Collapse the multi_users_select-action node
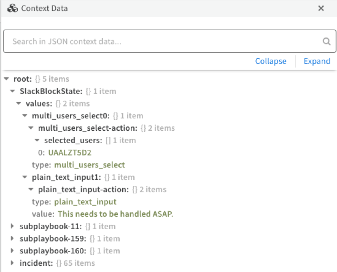Screen dimensions: 337x272 tap(31, 128)
